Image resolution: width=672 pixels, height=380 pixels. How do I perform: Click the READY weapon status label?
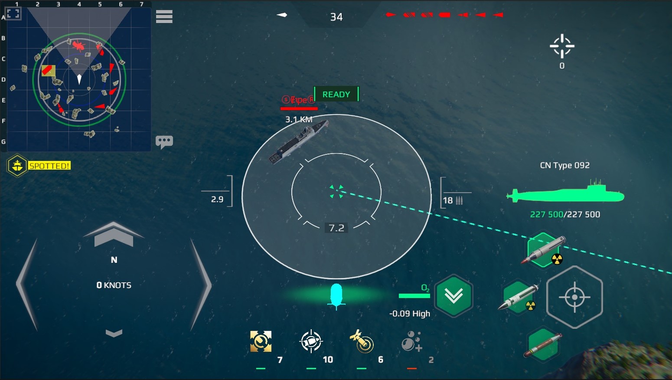coord(336,94)
